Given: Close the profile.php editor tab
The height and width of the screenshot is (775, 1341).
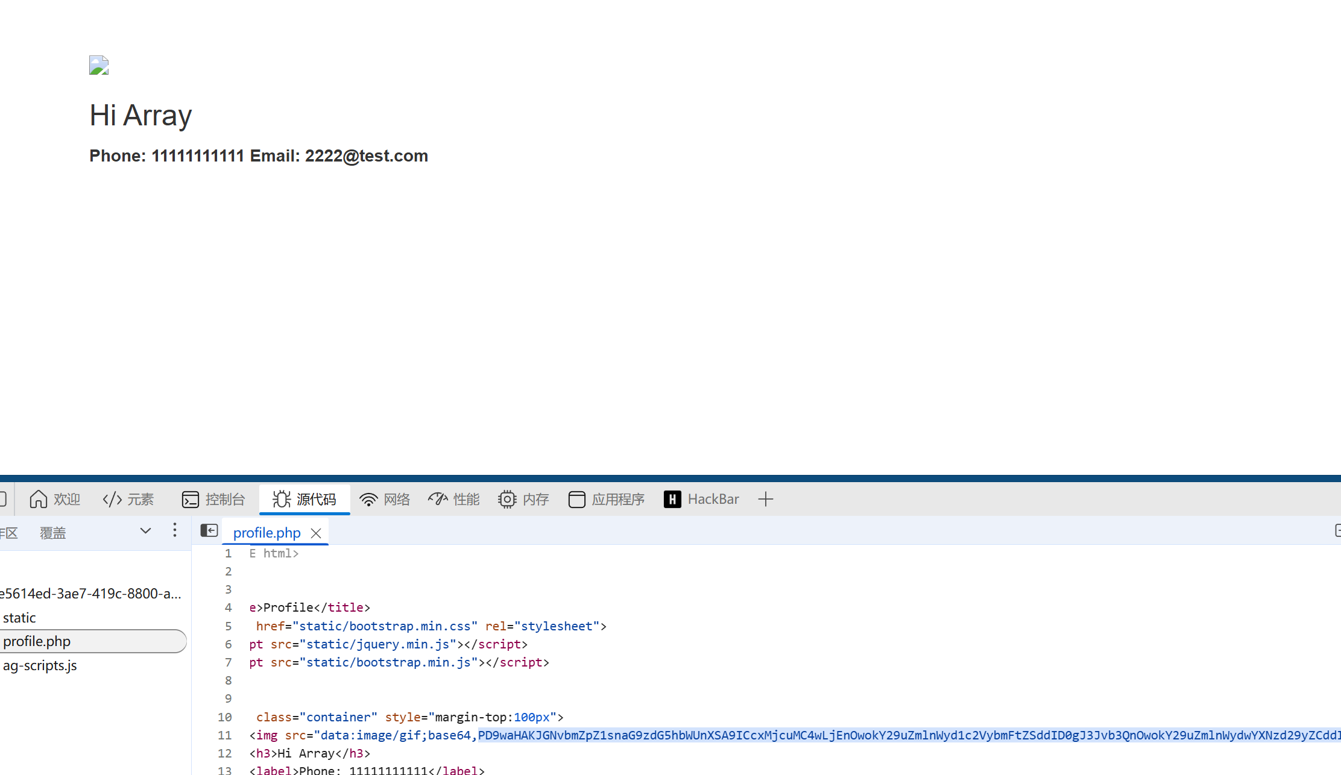Looking at the screenshot, I should tap(316, 533).
